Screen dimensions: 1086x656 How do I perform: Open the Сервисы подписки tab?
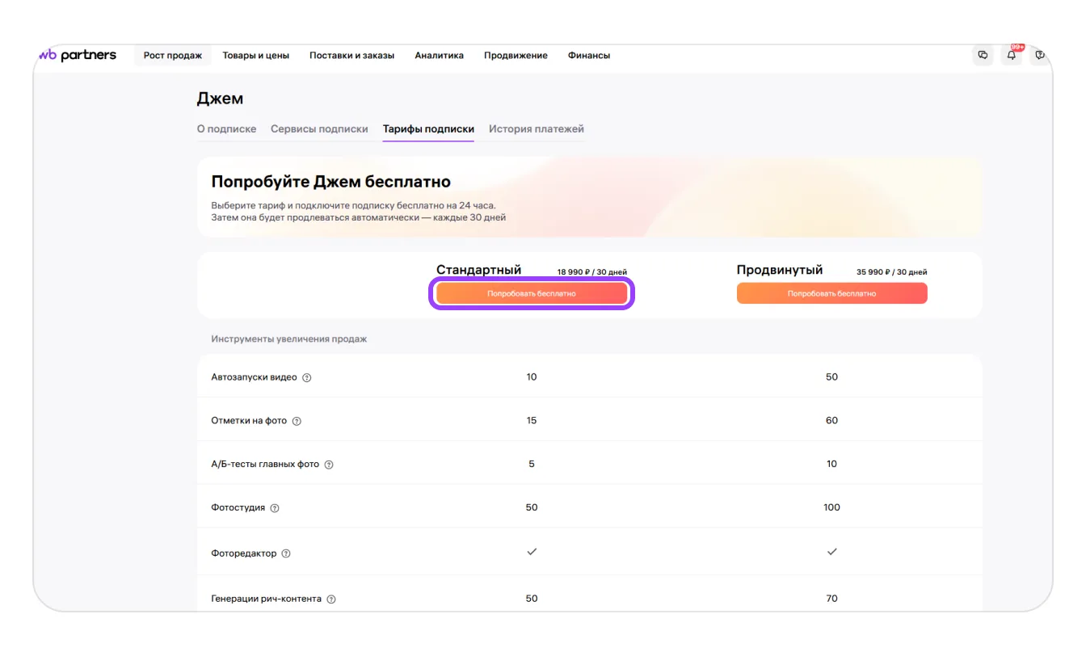coord(319,129)
